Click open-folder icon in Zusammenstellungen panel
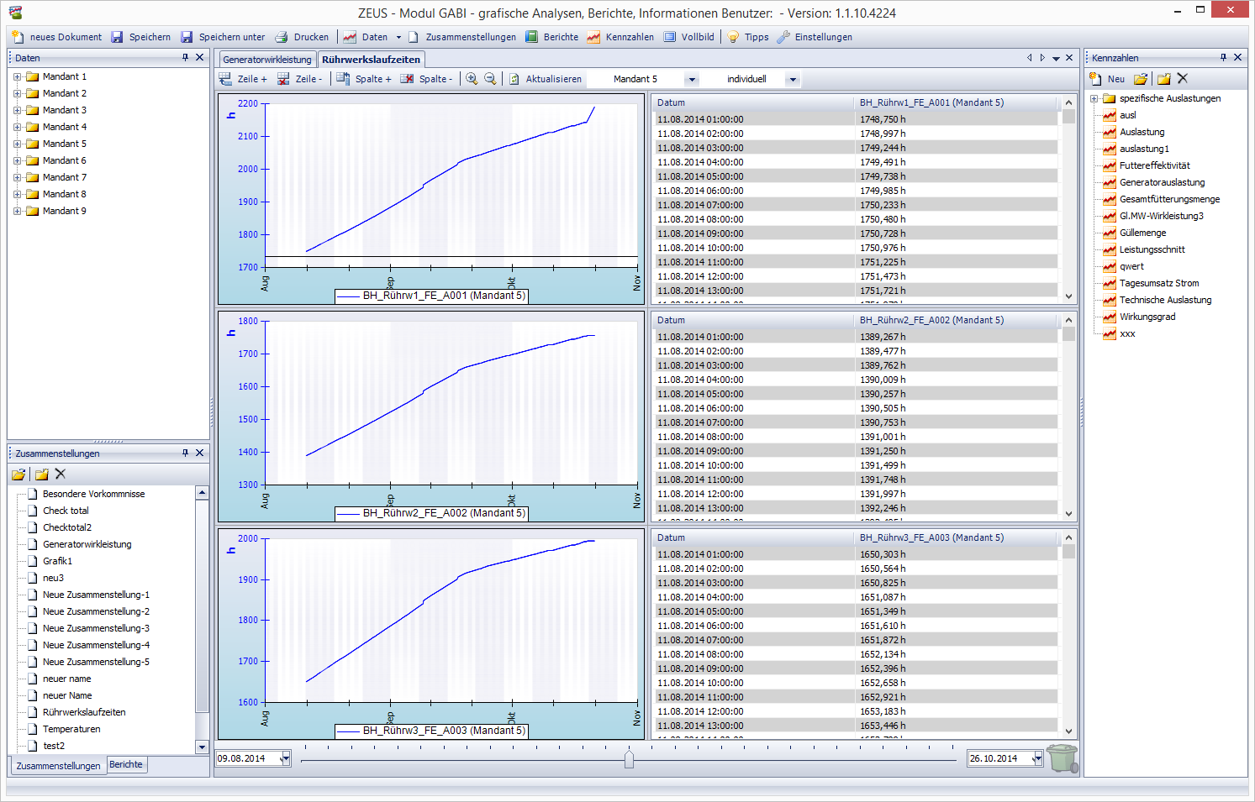Viewport: 1255px width, 802px height. click(18, 474)
